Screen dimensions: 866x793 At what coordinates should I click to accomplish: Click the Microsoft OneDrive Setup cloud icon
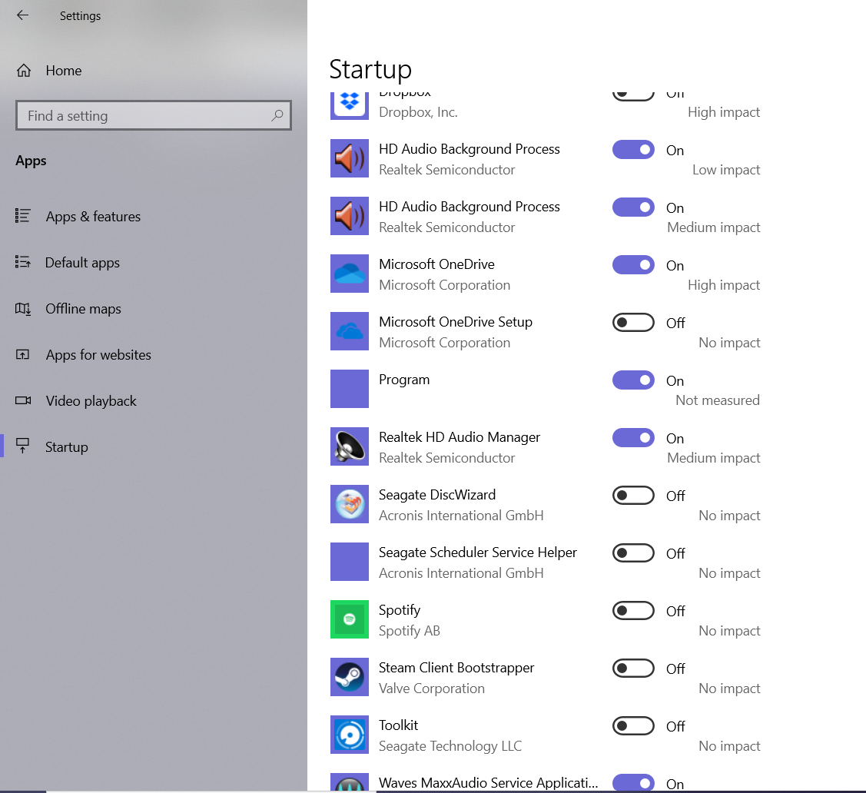350,331
